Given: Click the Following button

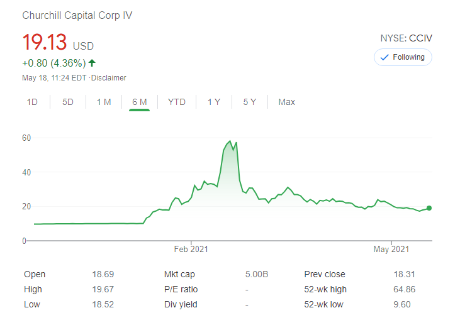Looking at the screenshot, I should click(x=403, y=57).
